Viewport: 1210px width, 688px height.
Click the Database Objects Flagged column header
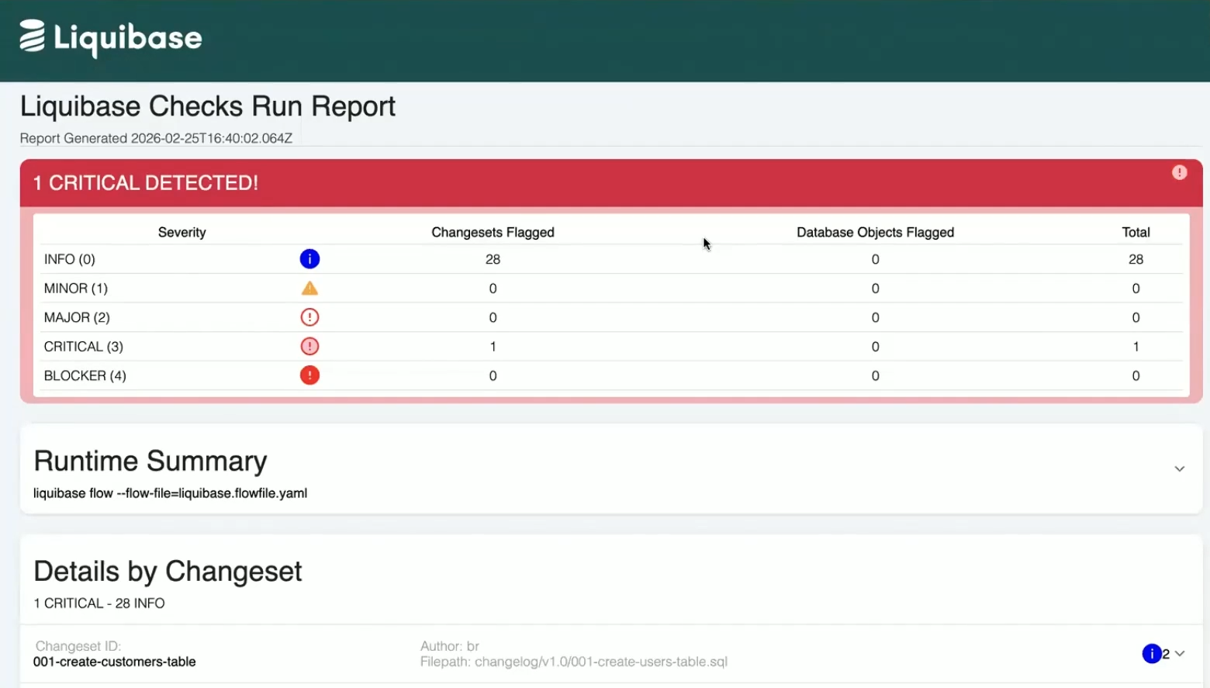coord(875,232)
